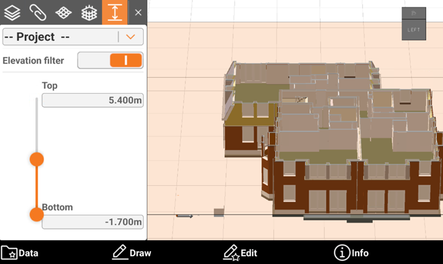Open the Data menu
The height and width of the screenshot is (264, 443).
click(20, 253)
